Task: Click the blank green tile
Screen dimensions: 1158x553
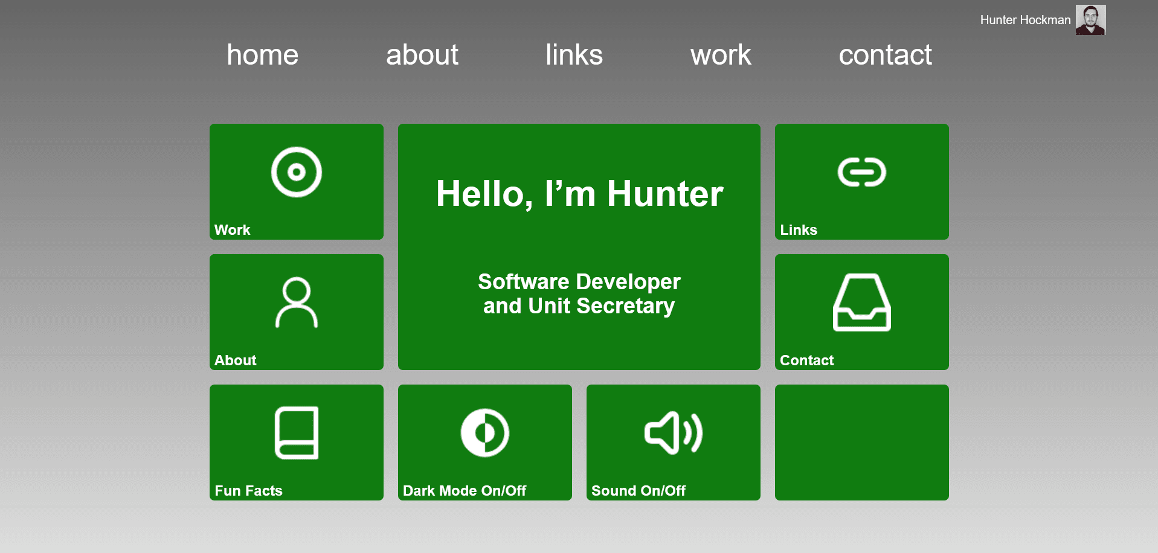Action: 862,443
